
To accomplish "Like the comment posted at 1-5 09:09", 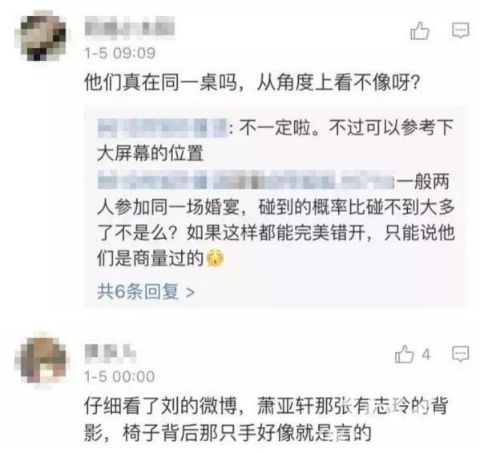I will point(420,31).
